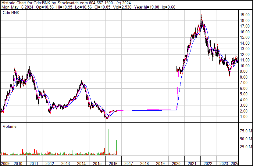Click the 2016 label on the time axis

click(113, 164)
